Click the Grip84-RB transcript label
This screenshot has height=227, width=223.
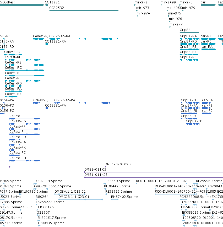tap(188, 52)
